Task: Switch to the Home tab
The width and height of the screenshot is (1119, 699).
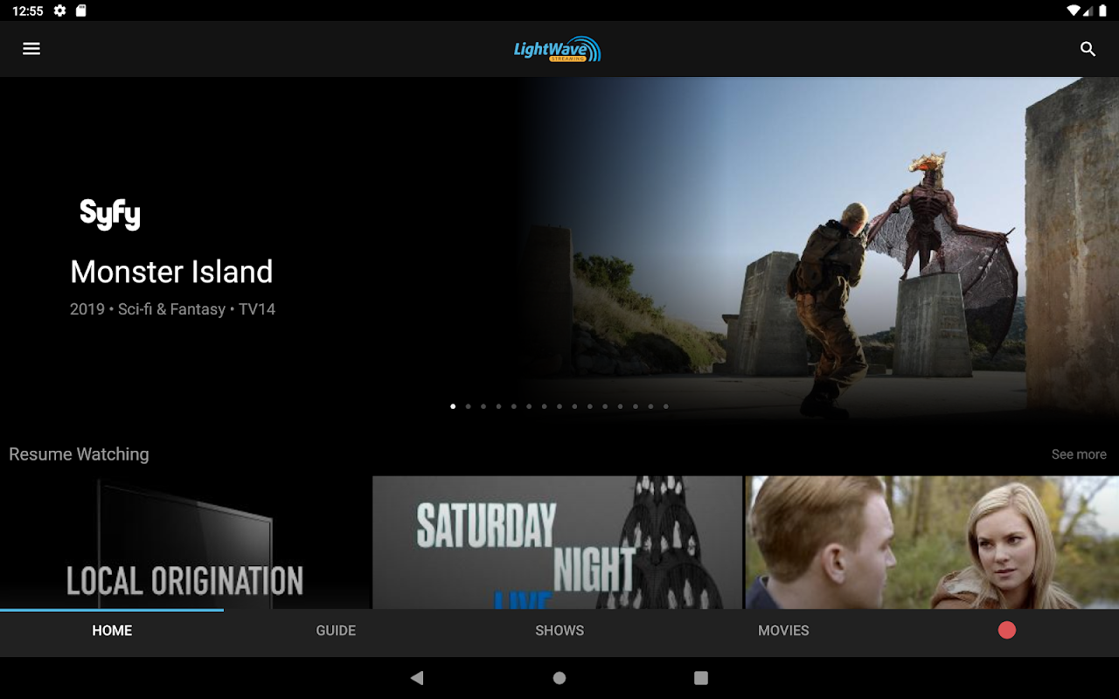Action: point(112,630)
